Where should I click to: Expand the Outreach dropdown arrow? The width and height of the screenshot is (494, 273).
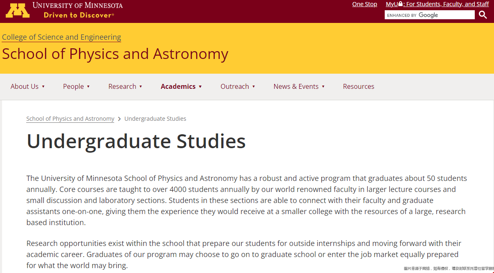click(253, 87)
